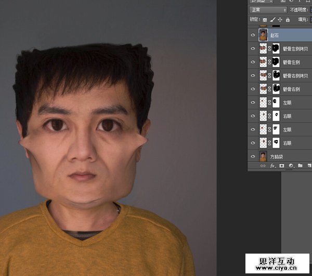Create new adjustment layer via half-circle icon
The height and width of the screenshot is (276, 312).
(x=291, y=166)
